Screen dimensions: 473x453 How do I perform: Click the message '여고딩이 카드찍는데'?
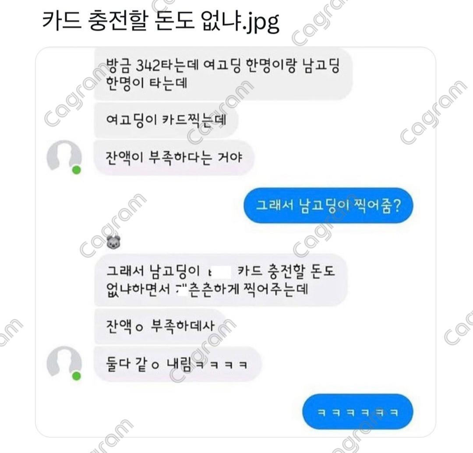click(x=166, y=120)
